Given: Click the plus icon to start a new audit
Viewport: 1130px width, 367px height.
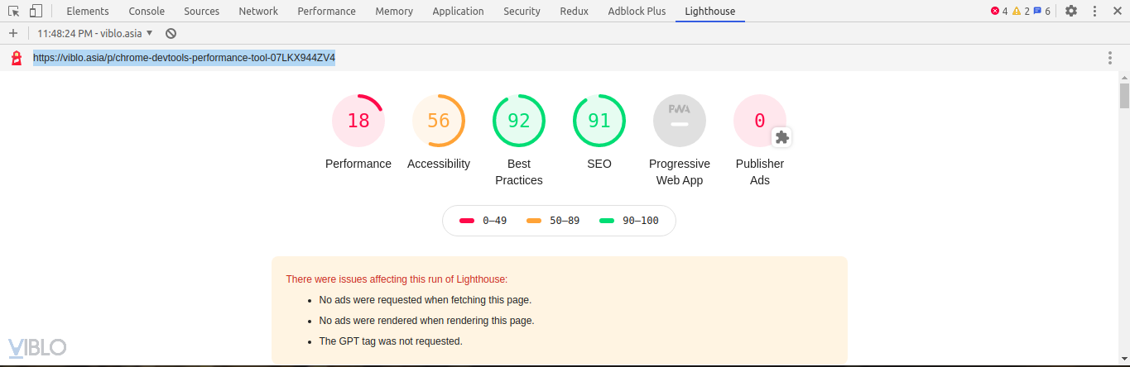Looking at the screenshot, I should (13, 33).
